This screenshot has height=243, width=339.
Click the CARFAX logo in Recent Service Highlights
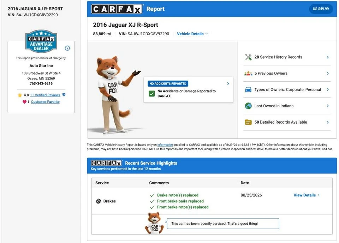point(106,163)
